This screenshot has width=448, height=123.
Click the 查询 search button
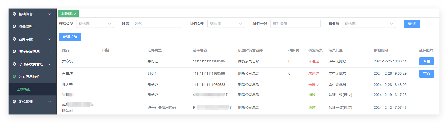[412, 24]
